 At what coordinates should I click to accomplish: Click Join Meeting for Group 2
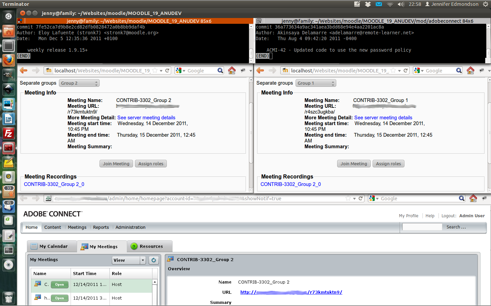pos(116,164)
